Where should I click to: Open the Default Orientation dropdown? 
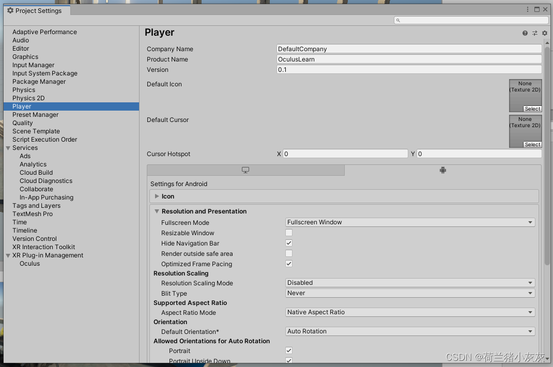[x=410, y=331]
